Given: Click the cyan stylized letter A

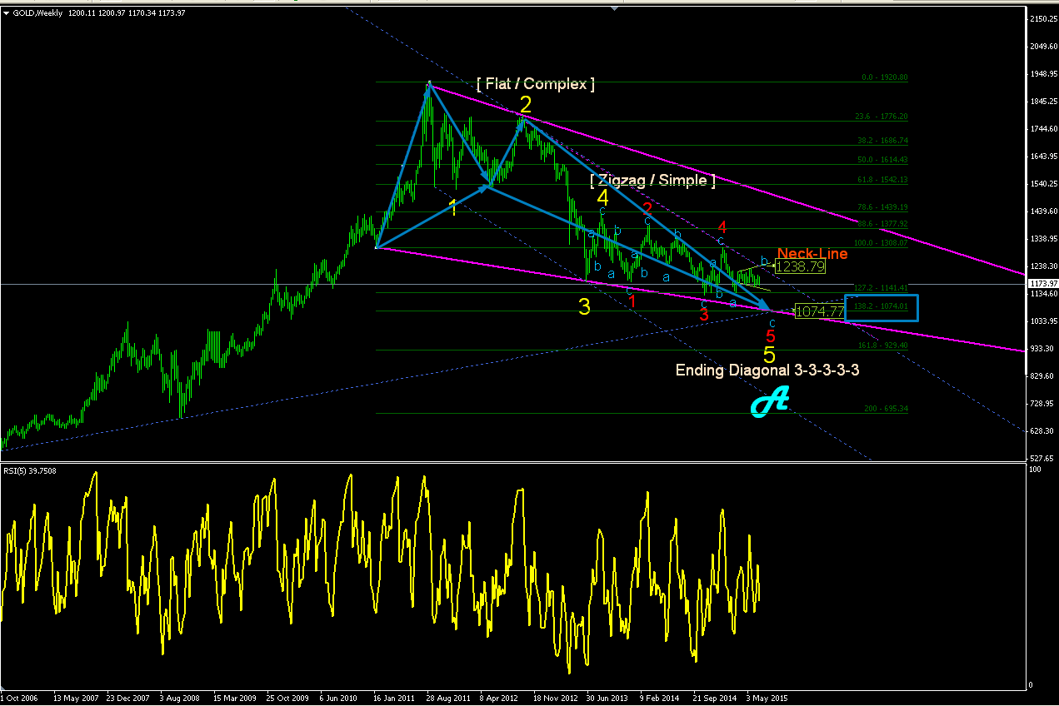Looking at the screenshot, I should [x=769, y=403].
